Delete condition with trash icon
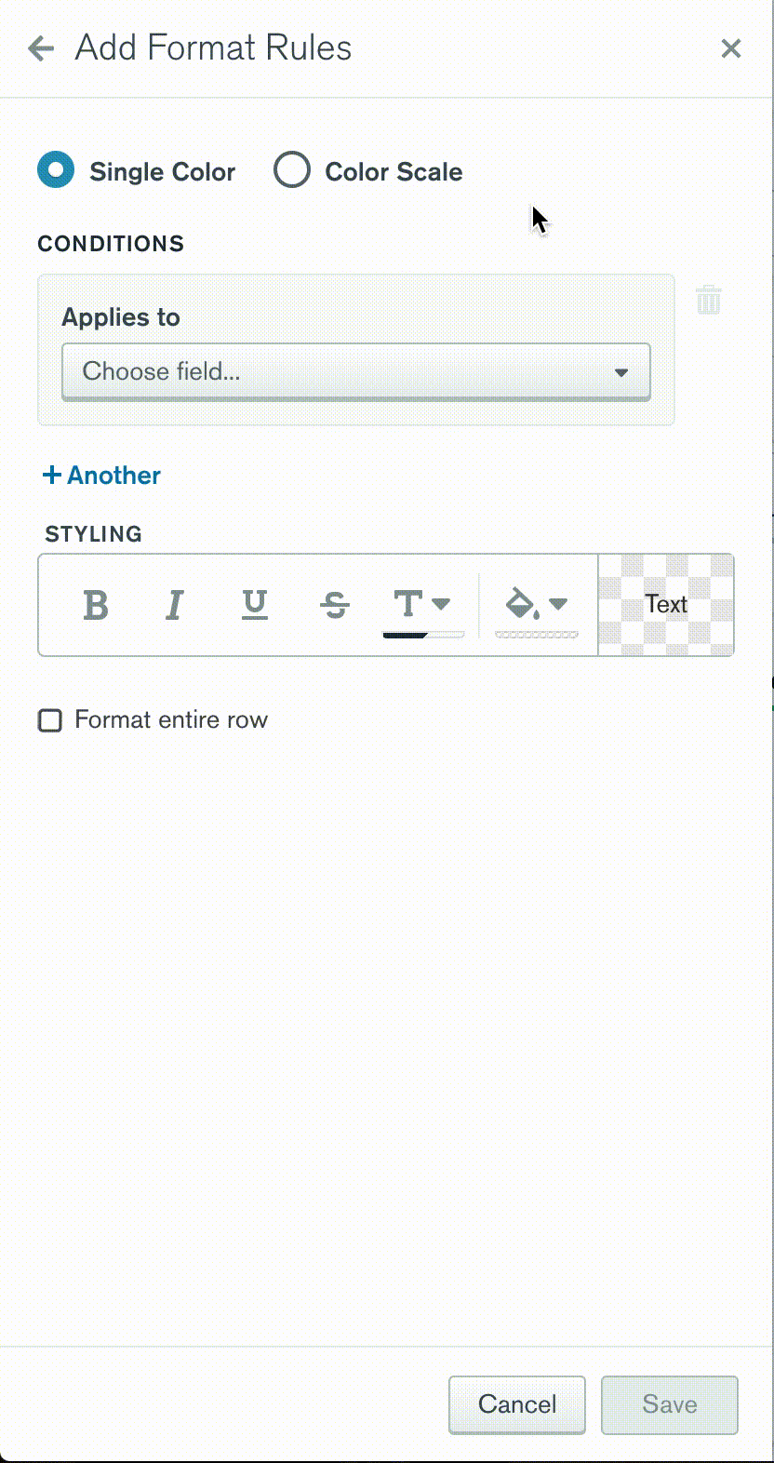The height and width of the screenshot is (1463, 774). tap(709, 301)
